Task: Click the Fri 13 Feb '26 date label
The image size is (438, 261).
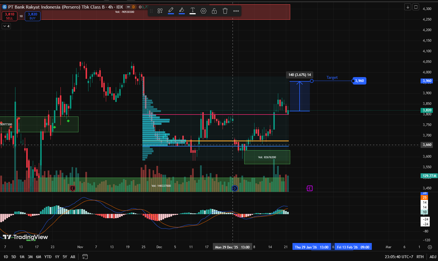Action: (x=353, y=247)
